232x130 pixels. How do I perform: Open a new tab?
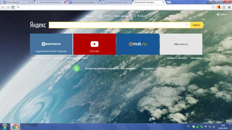tap(169, 2)
